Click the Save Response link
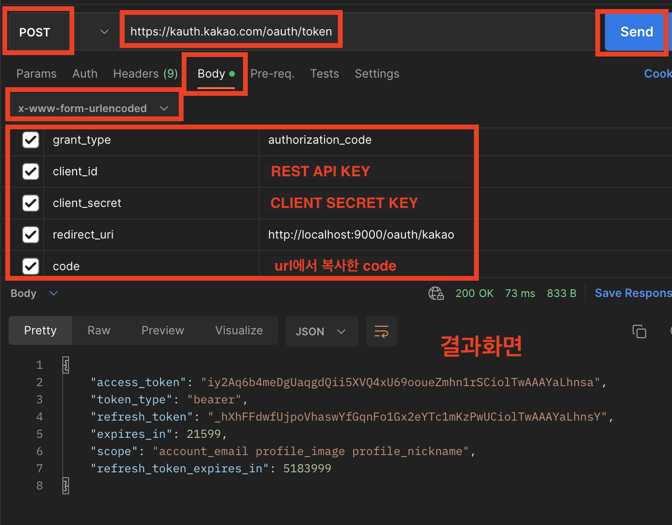The width and height of the screenshot is (672, 525). pyautogui.click(x=633, y=293)
